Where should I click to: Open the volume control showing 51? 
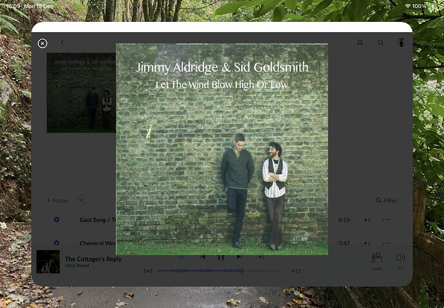pos(400,262)
